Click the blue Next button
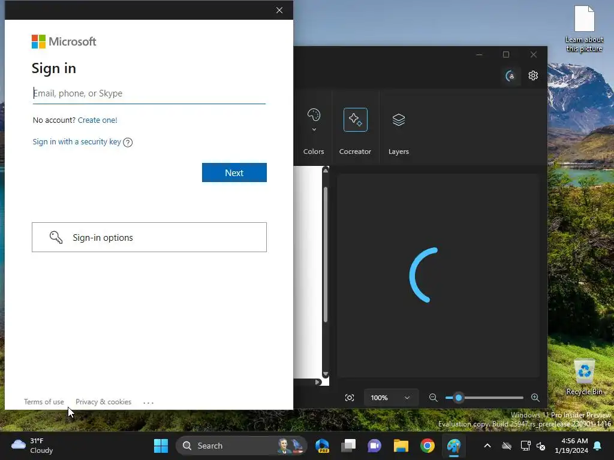 234,172
